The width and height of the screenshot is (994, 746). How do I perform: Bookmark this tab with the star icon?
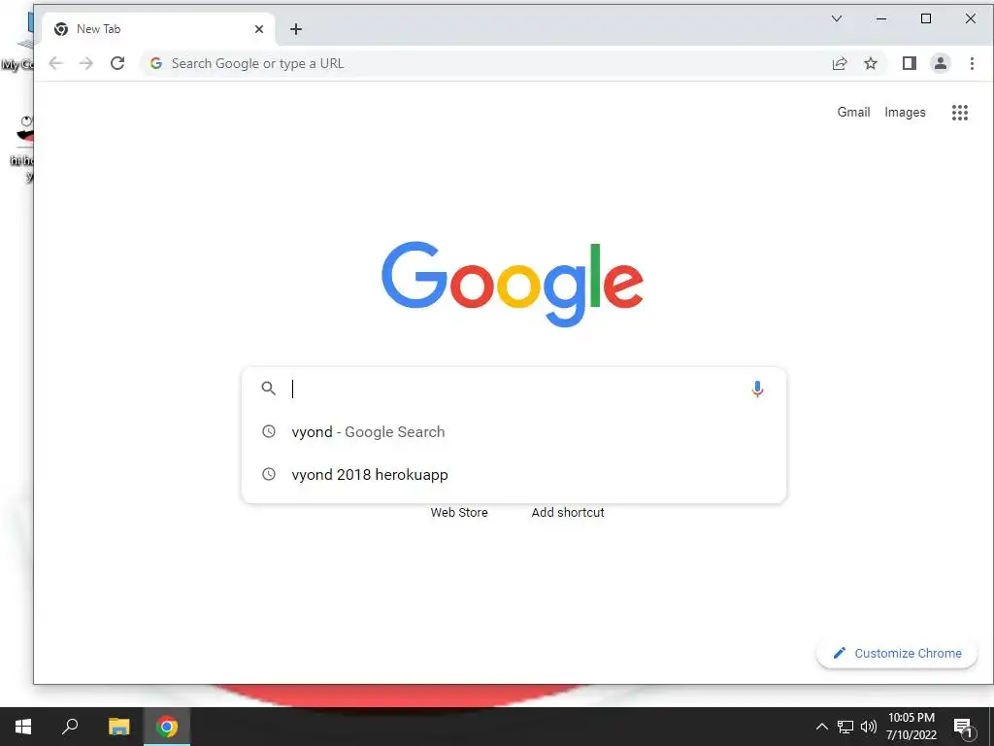[x=871, y=63]
